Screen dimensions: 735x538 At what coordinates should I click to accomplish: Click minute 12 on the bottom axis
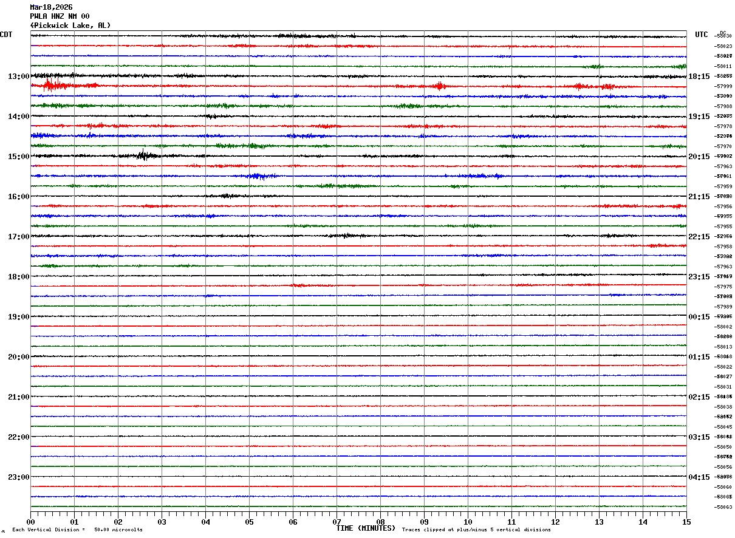tap(555, 522)
